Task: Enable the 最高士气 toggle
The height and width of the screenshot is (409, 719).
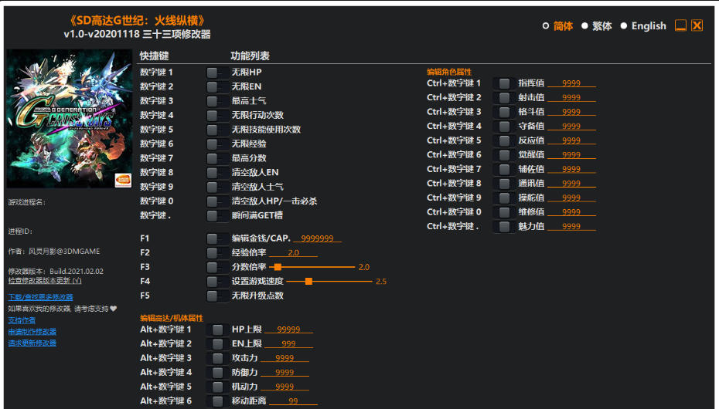Action: [217, 100]
